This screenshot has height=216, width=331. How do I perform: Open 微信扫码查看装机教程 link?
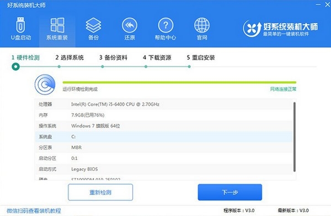tap(34, 211)
